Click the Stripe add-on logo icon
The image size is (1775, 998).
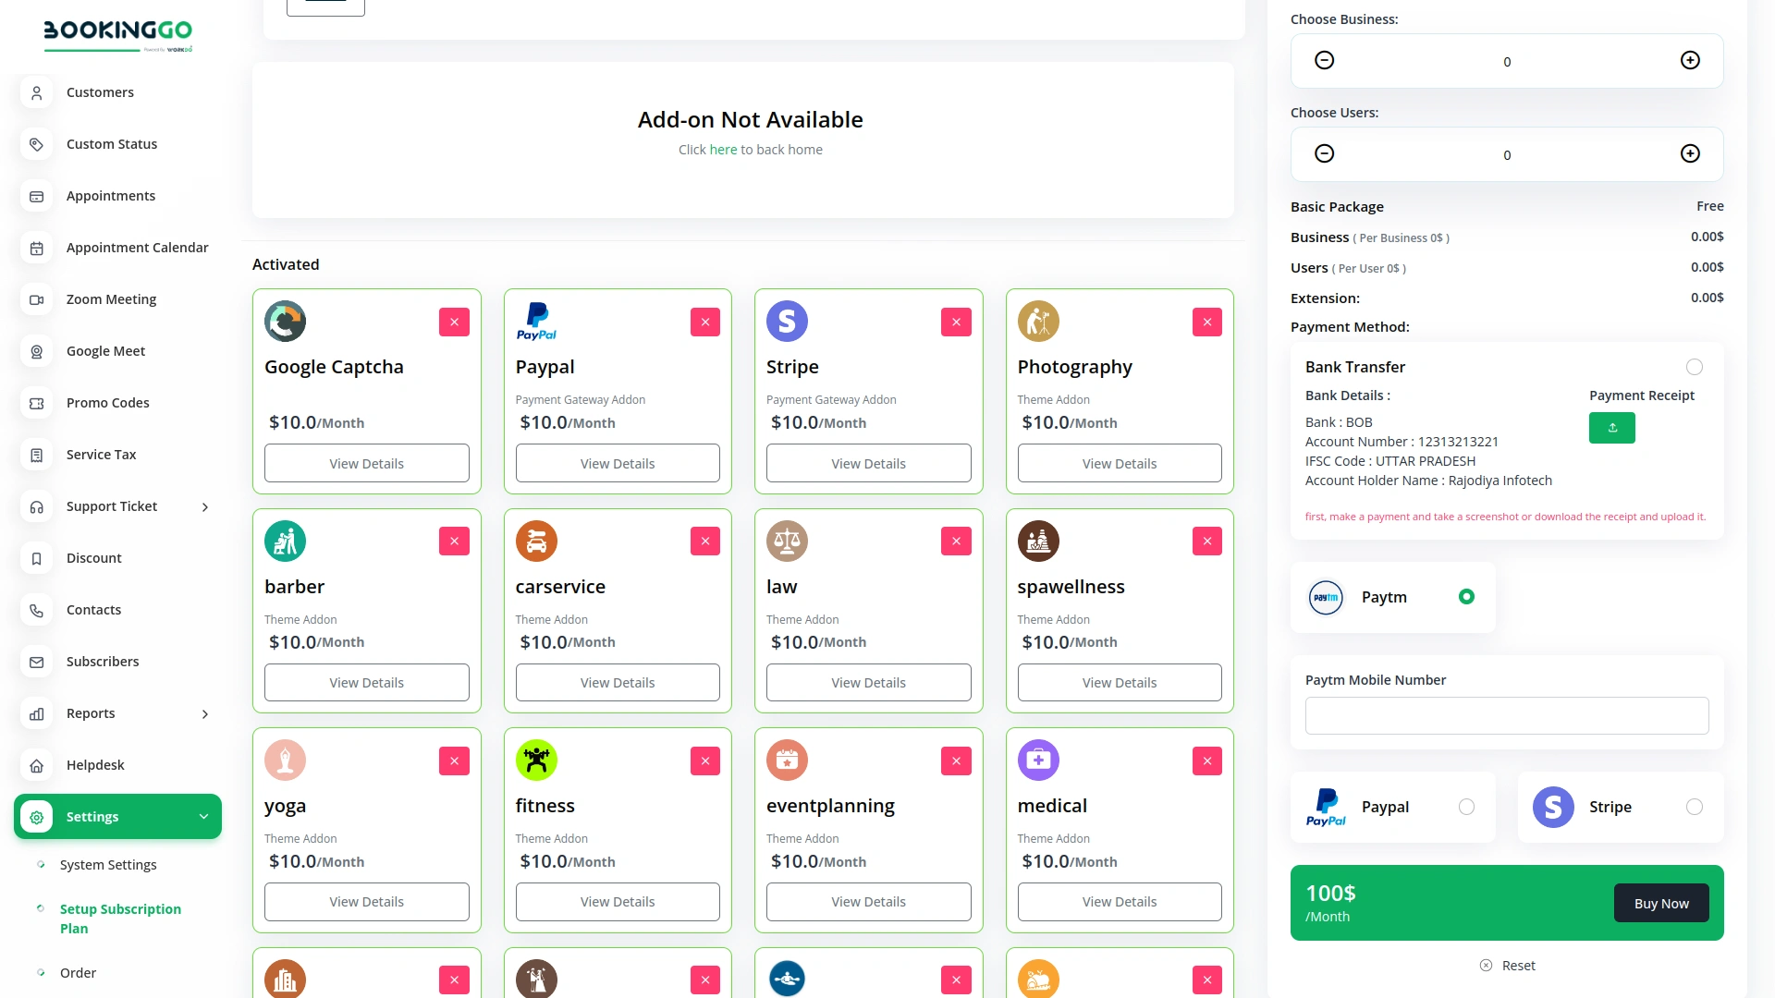point(787,322)
